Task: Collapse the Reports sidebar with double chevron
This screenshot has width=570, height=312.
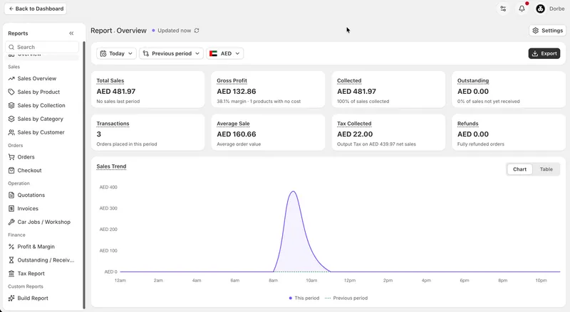Action: pyautogui.click(x=71, y=33)
